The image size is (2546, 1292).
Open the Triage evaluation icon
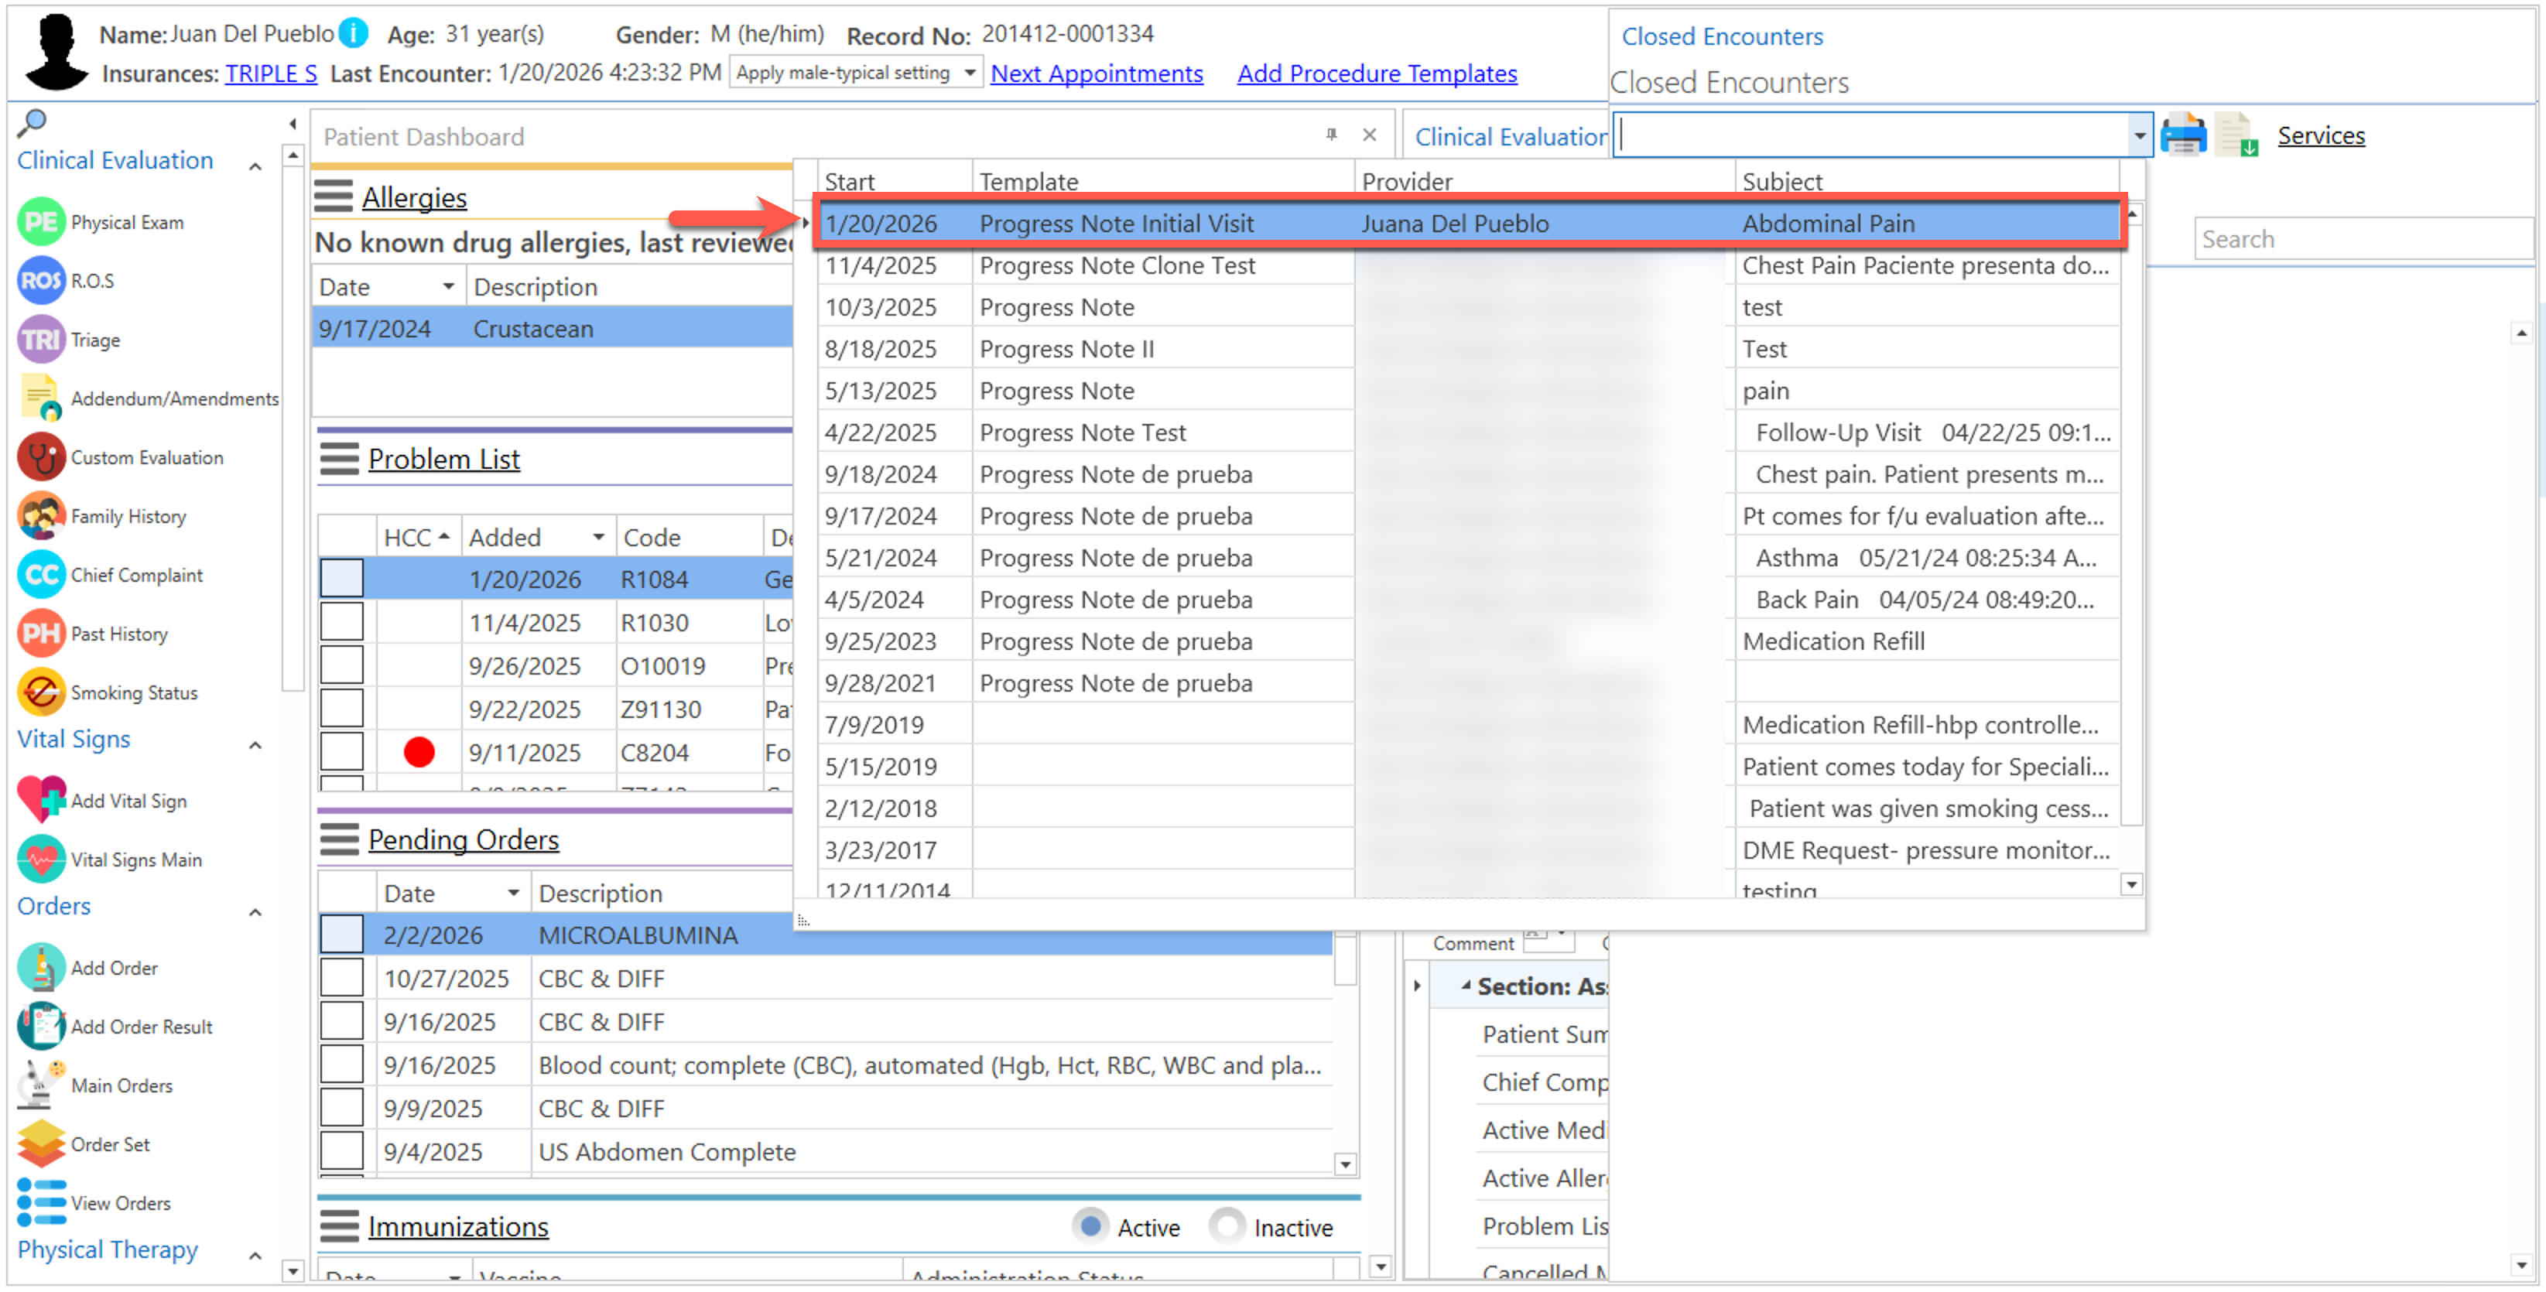40,340
